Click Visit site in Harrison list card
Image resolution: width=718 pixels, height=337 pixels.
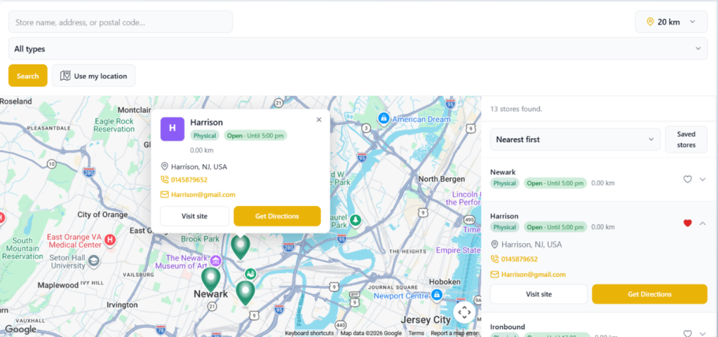539,294
